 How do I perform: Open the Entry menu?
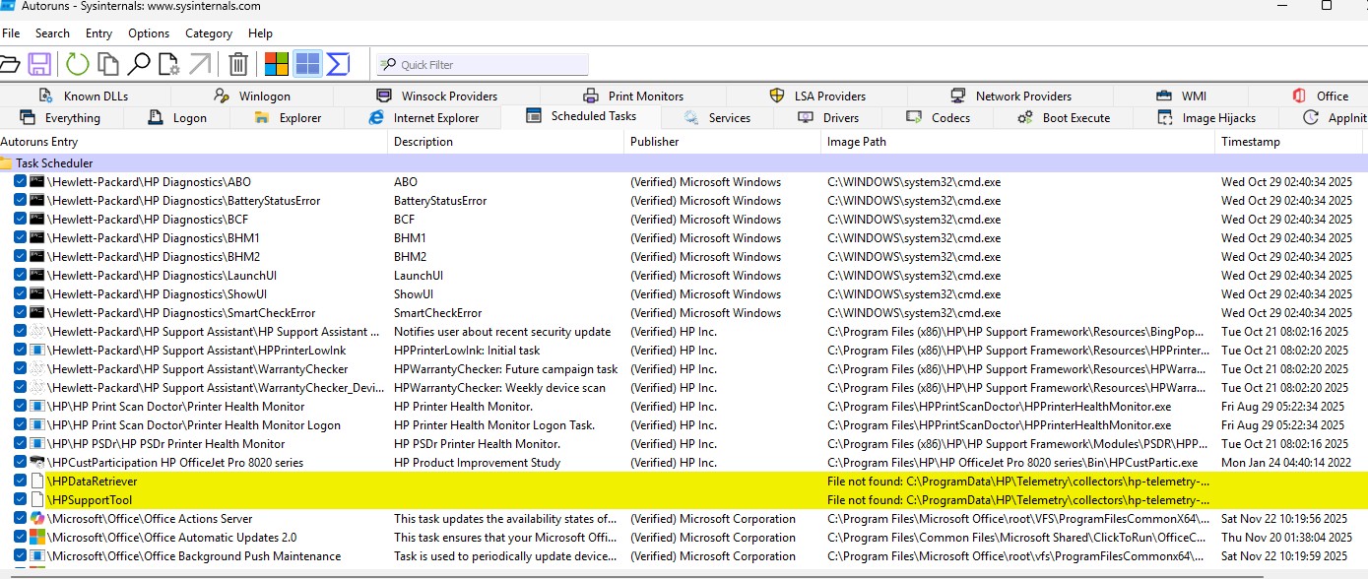[98, 32]
